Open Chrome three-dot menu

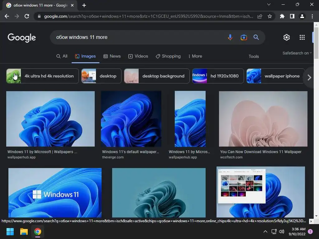click(x=312, y=16)
